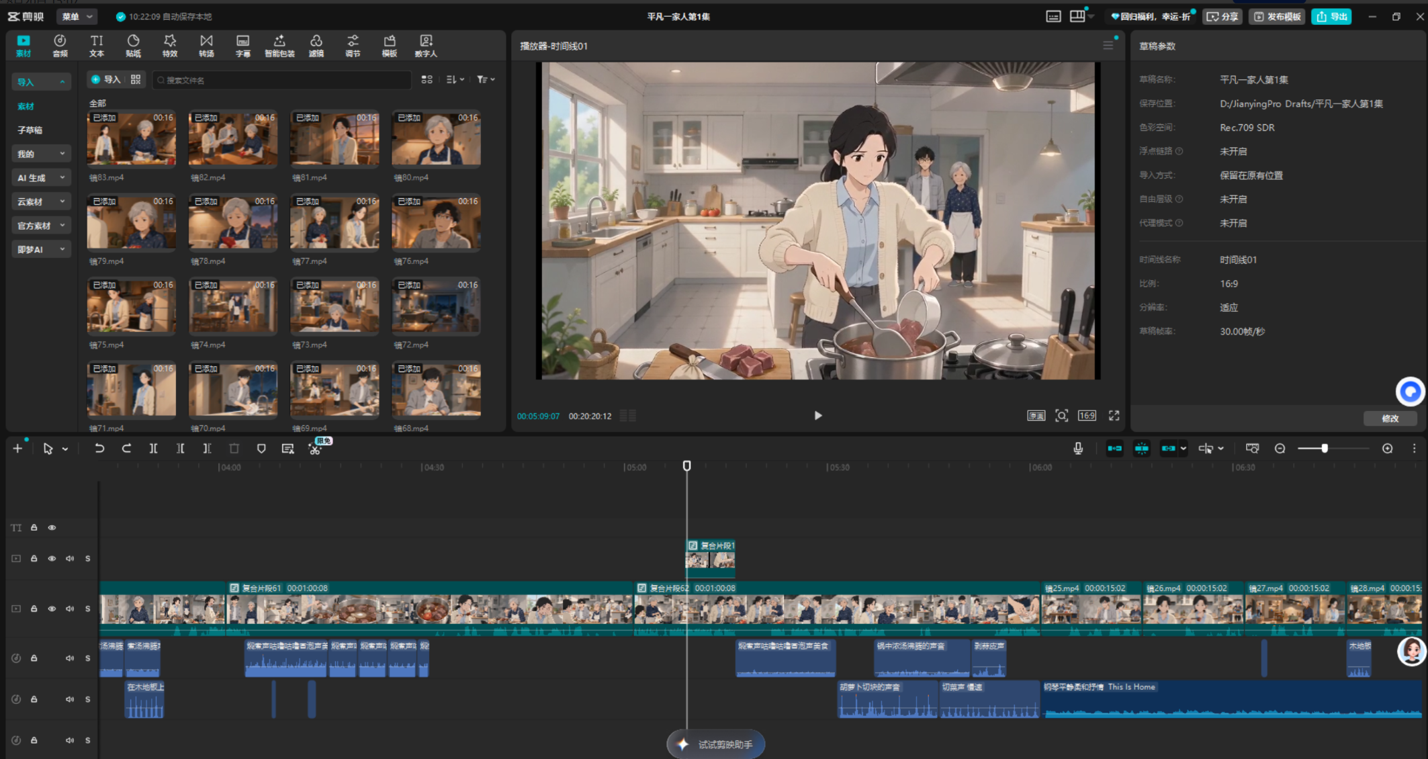Enter fullscreen preview in the player
Viewport: 1428px width, 759px height.
(1114, 416)
